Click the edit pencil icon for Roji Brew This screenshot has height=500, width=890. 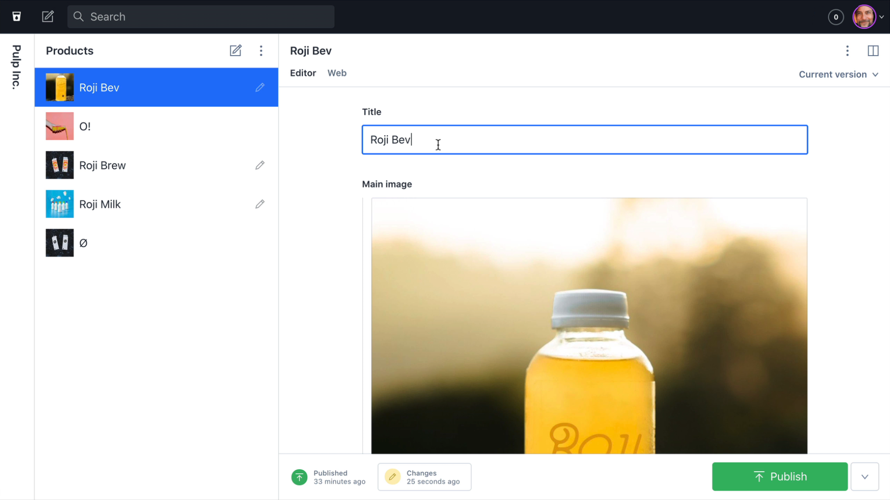tap(260, 165)
